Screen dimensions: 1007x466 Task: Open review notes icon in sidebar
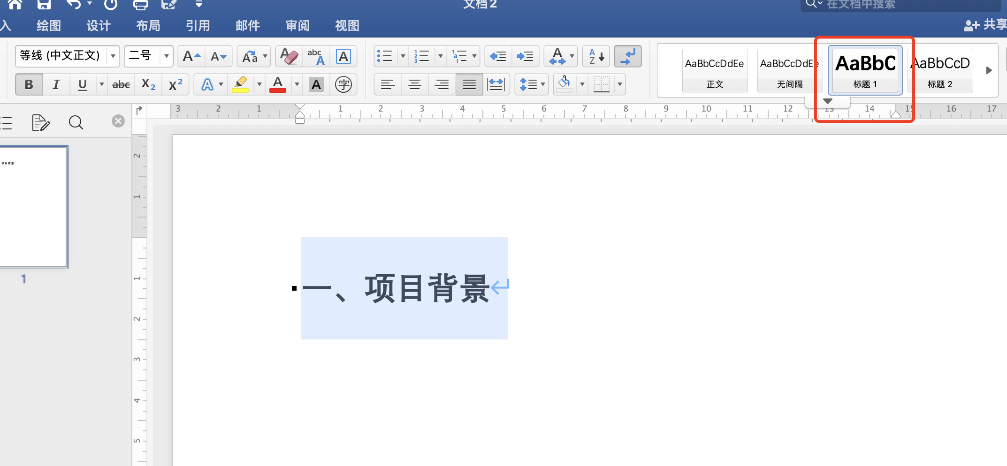(x=41, y=122)
